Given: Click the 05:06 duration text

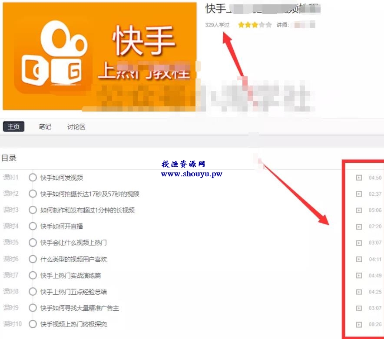Looking at the screenshot, I should coord(375,210).
